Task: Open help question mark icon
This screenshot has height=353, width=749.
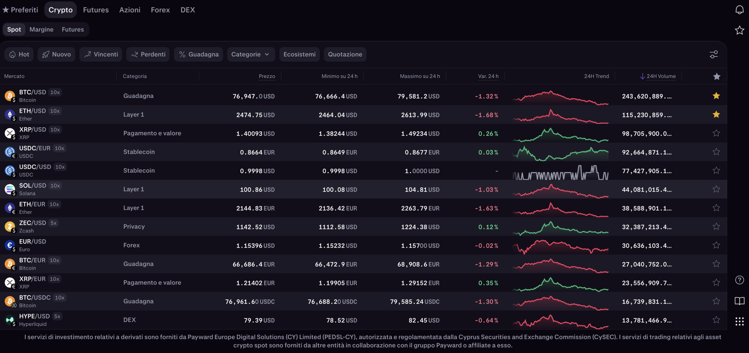Action: tap(740, 280)
